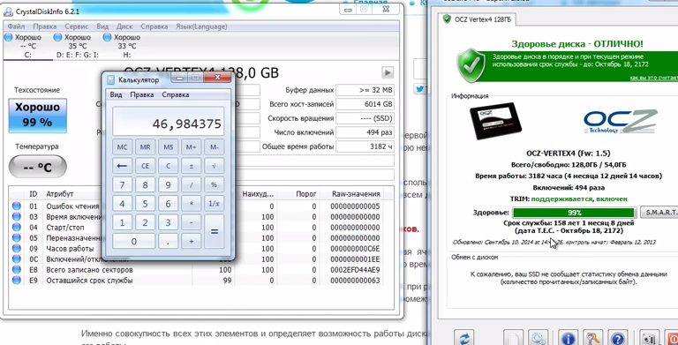Select drive H: at 33 °C

click(127, 46)
